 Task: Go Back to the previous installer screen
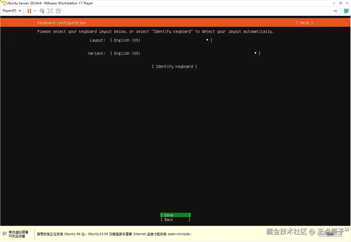176,220
